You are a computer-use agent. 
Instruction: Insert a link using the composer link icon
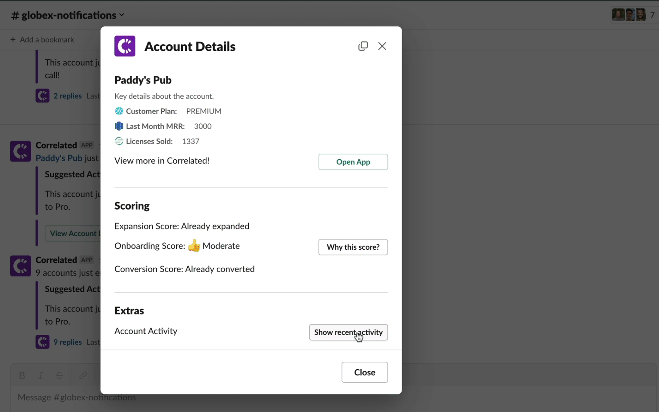click(x=83, y=375)
